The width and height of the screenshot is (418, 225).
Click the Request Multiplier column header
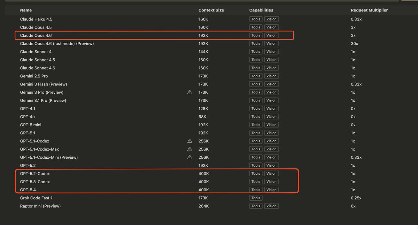(369, 10)
